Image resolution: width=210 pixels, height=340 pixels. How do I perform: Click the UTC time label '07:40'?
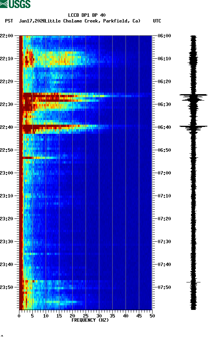164,265
